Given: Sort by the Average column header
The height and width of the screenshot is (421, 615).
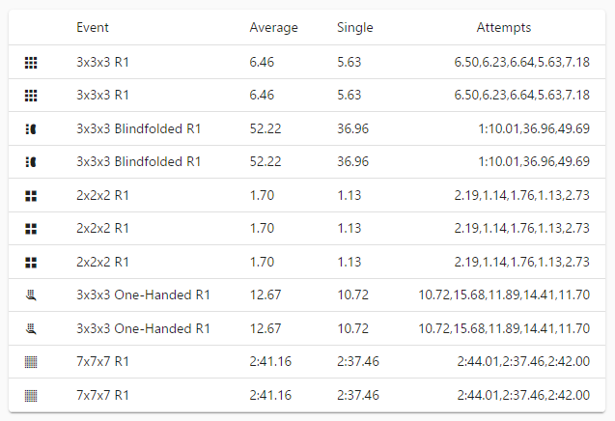Looking at the screenshot, I should (x=274, y=27).
